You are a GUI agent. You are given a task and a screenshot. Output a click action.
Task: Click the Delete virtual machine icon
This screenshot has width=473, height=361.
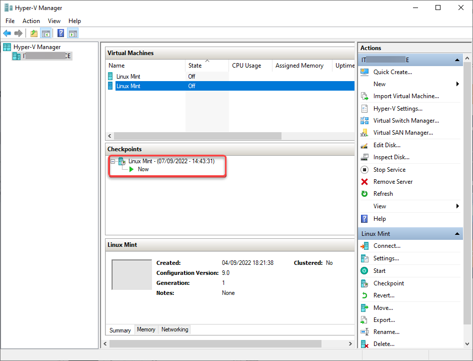(364, 344)
